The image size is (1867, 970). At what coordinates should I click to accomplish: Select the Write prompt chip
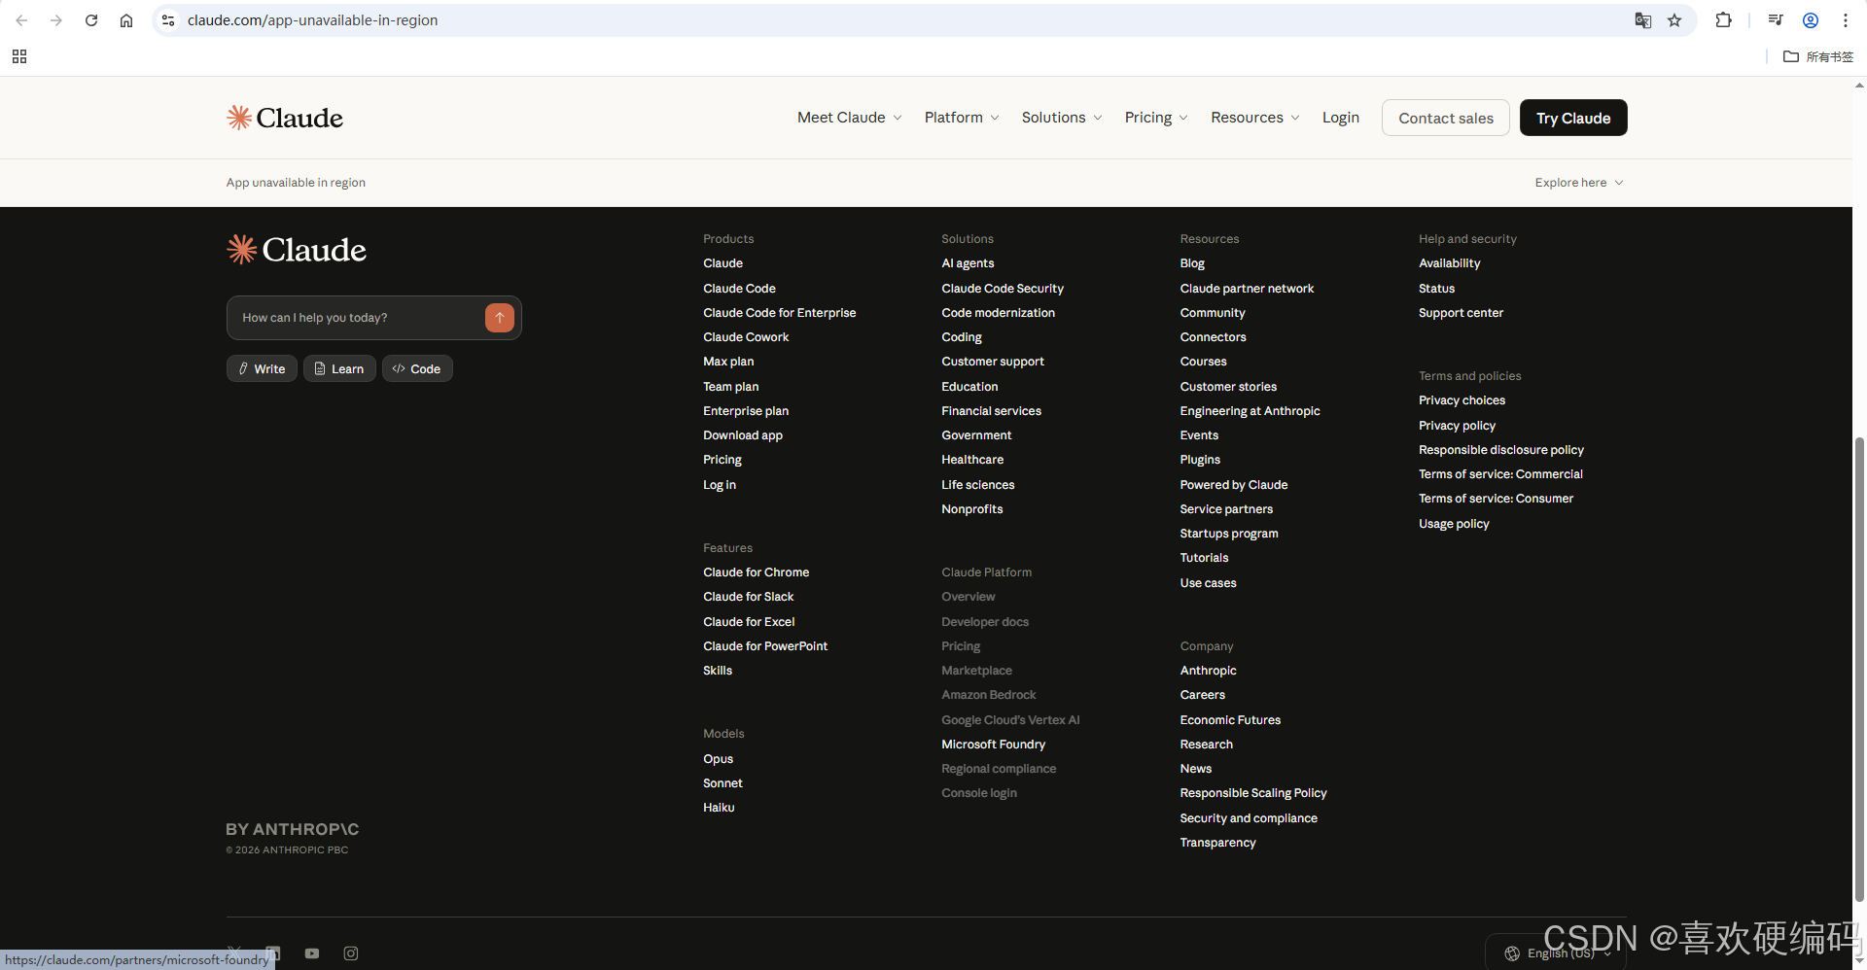click(262, 368)
